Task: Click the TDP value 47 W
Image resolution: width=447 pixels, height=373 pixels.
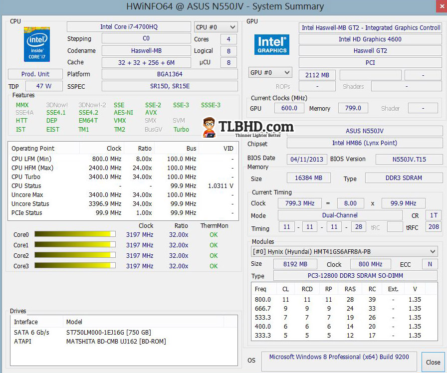Action: 44,86
